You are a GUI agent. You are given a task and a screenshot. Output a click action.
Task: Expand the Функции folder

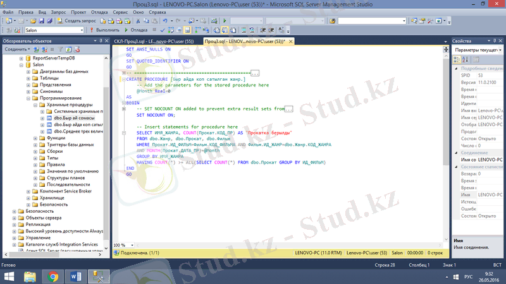tap(35, 138)
